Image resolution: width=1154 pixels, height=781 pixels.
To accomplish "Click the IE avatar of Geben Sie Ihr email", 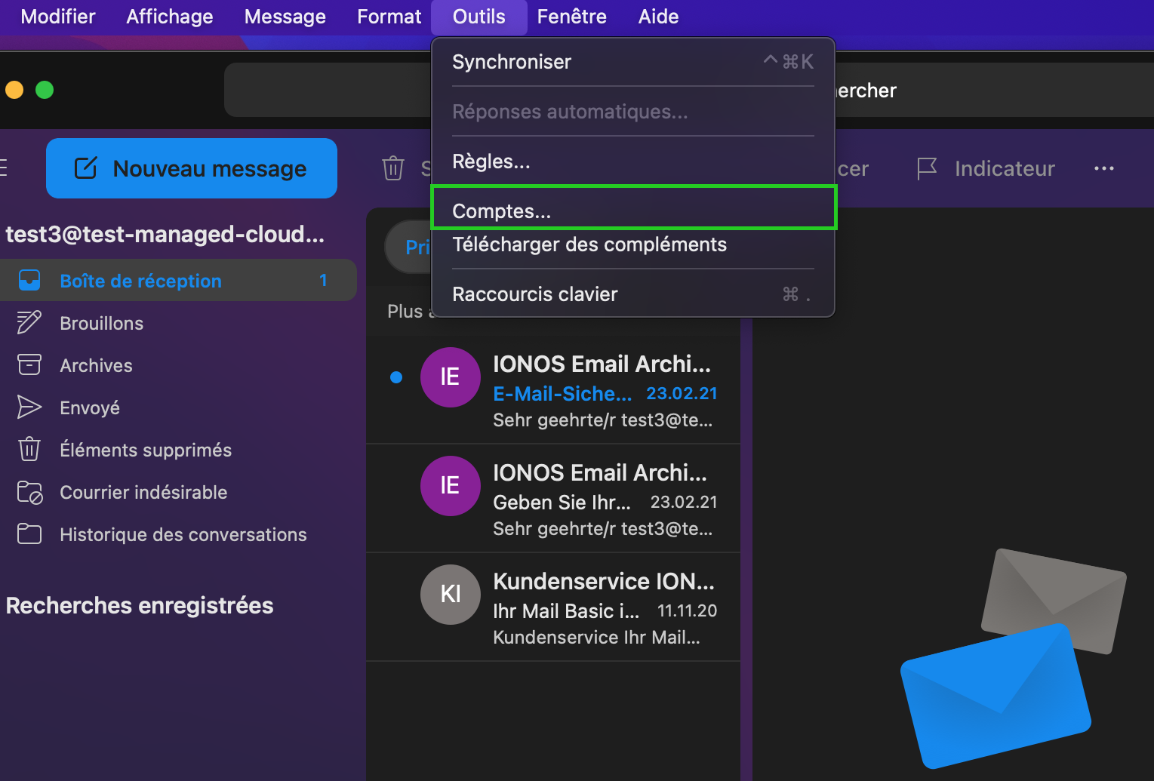I will coord(450,486).
